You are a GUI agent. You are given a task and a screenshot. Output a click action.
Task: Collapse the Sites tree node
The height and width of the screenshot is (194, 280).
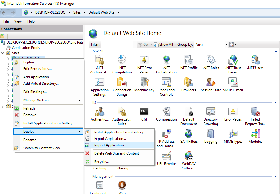2,53
